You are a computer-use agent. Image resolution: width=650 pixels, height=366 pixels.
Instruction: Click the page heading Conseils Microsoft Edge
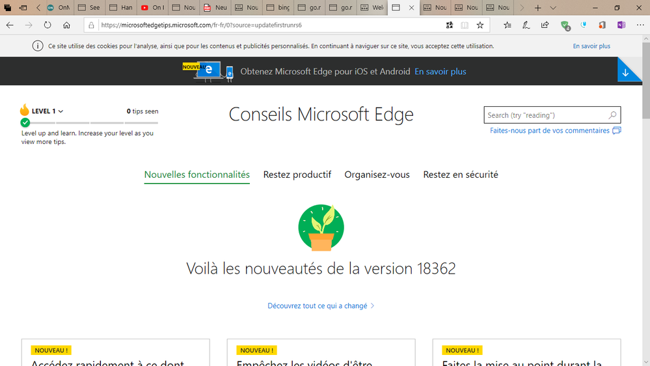coord(321,114)
